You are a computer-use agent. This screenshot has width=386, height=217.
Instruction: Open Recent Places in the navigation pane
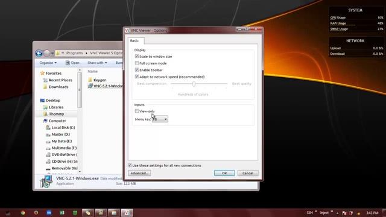click(58, 80)
